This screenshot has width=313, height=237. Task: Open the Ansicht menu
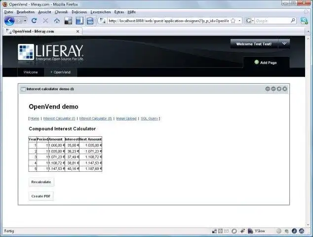point(44,12)
